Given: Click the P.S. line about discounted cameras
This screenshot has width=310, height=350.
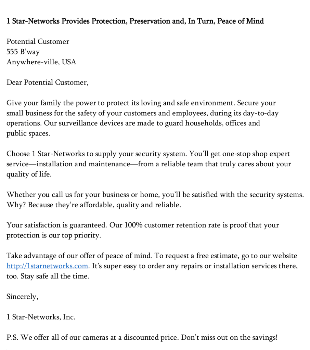Looking at the screenshot, I should click(x=142, y=338).
